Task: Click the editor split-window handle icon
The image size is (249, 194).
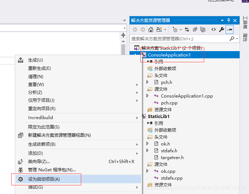Action: (x=123, y=35)
